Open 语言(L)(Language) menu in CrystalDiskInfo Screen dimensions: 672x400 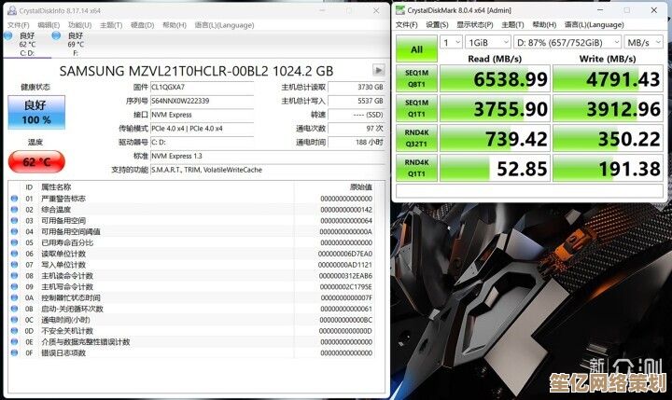[224, 25]
